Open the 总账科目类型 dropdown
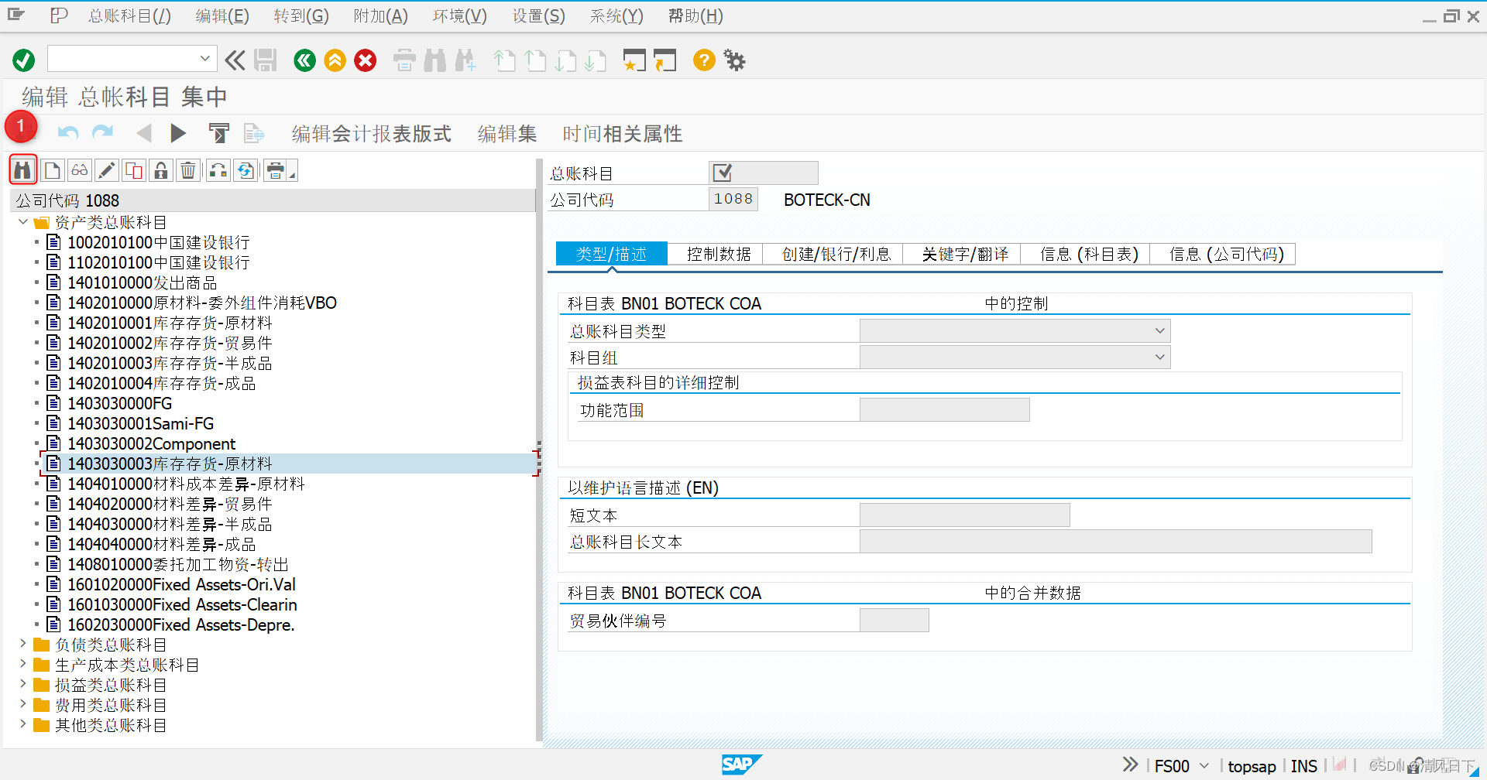1487x780 pixels. point(1159,331)
